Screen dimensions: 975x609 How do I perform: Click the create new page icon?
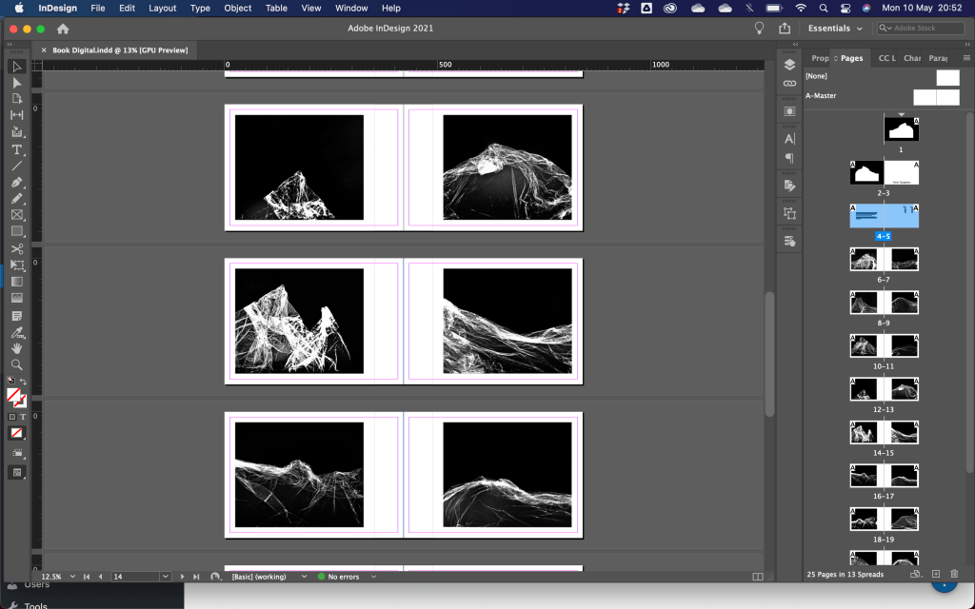tap(936, 574)
